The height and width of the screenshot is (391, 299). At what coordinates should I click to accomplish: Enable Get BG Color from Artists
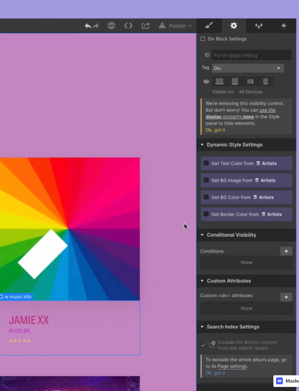[206, 197]
